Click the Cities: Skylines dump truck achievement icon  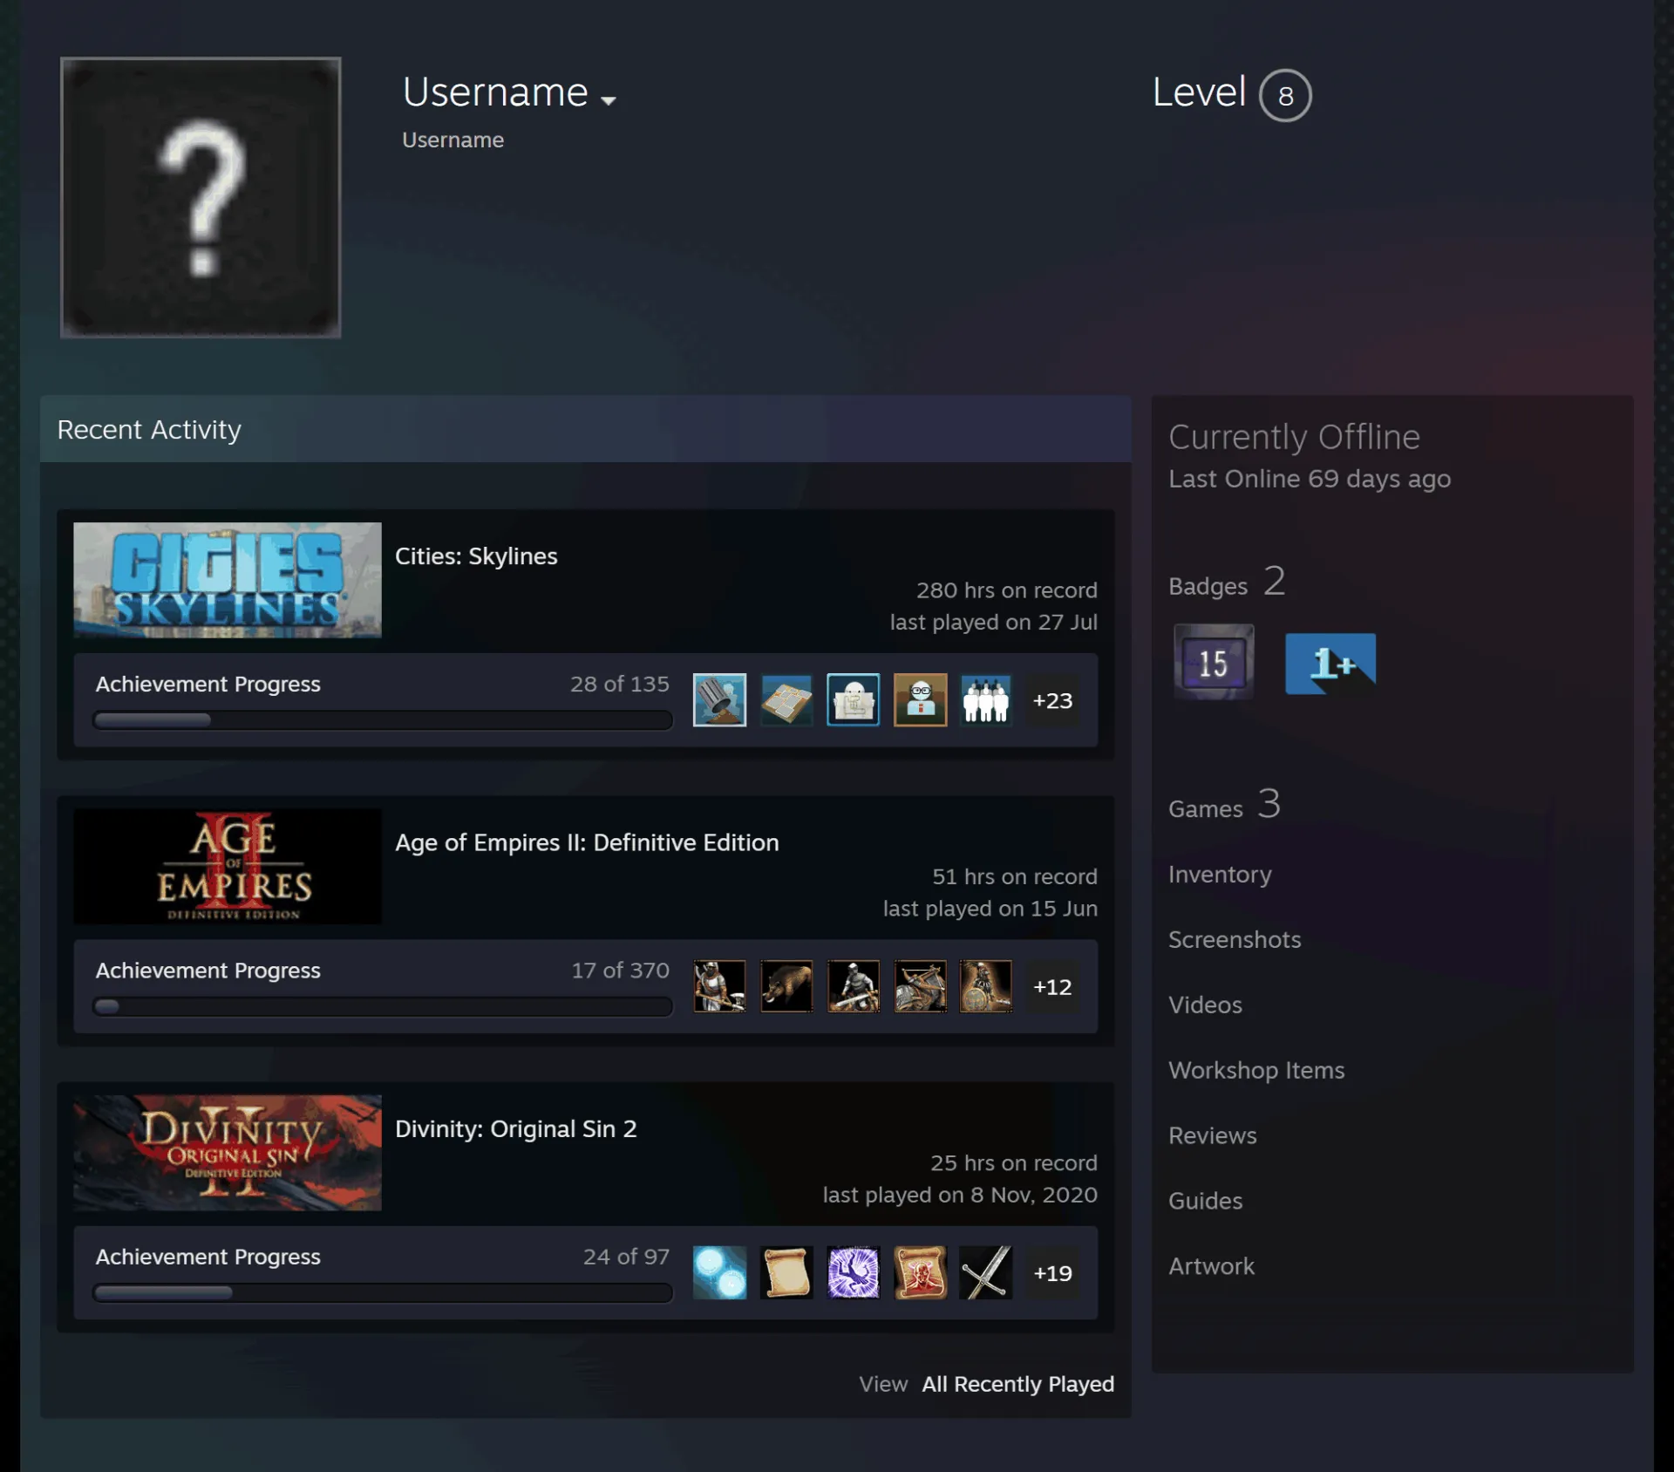coord(719,699)
